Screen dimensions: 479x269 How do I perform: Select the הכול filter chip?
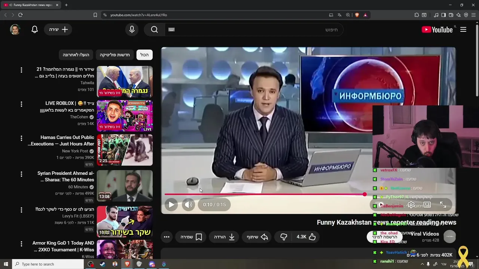click(x=144, y=55)
